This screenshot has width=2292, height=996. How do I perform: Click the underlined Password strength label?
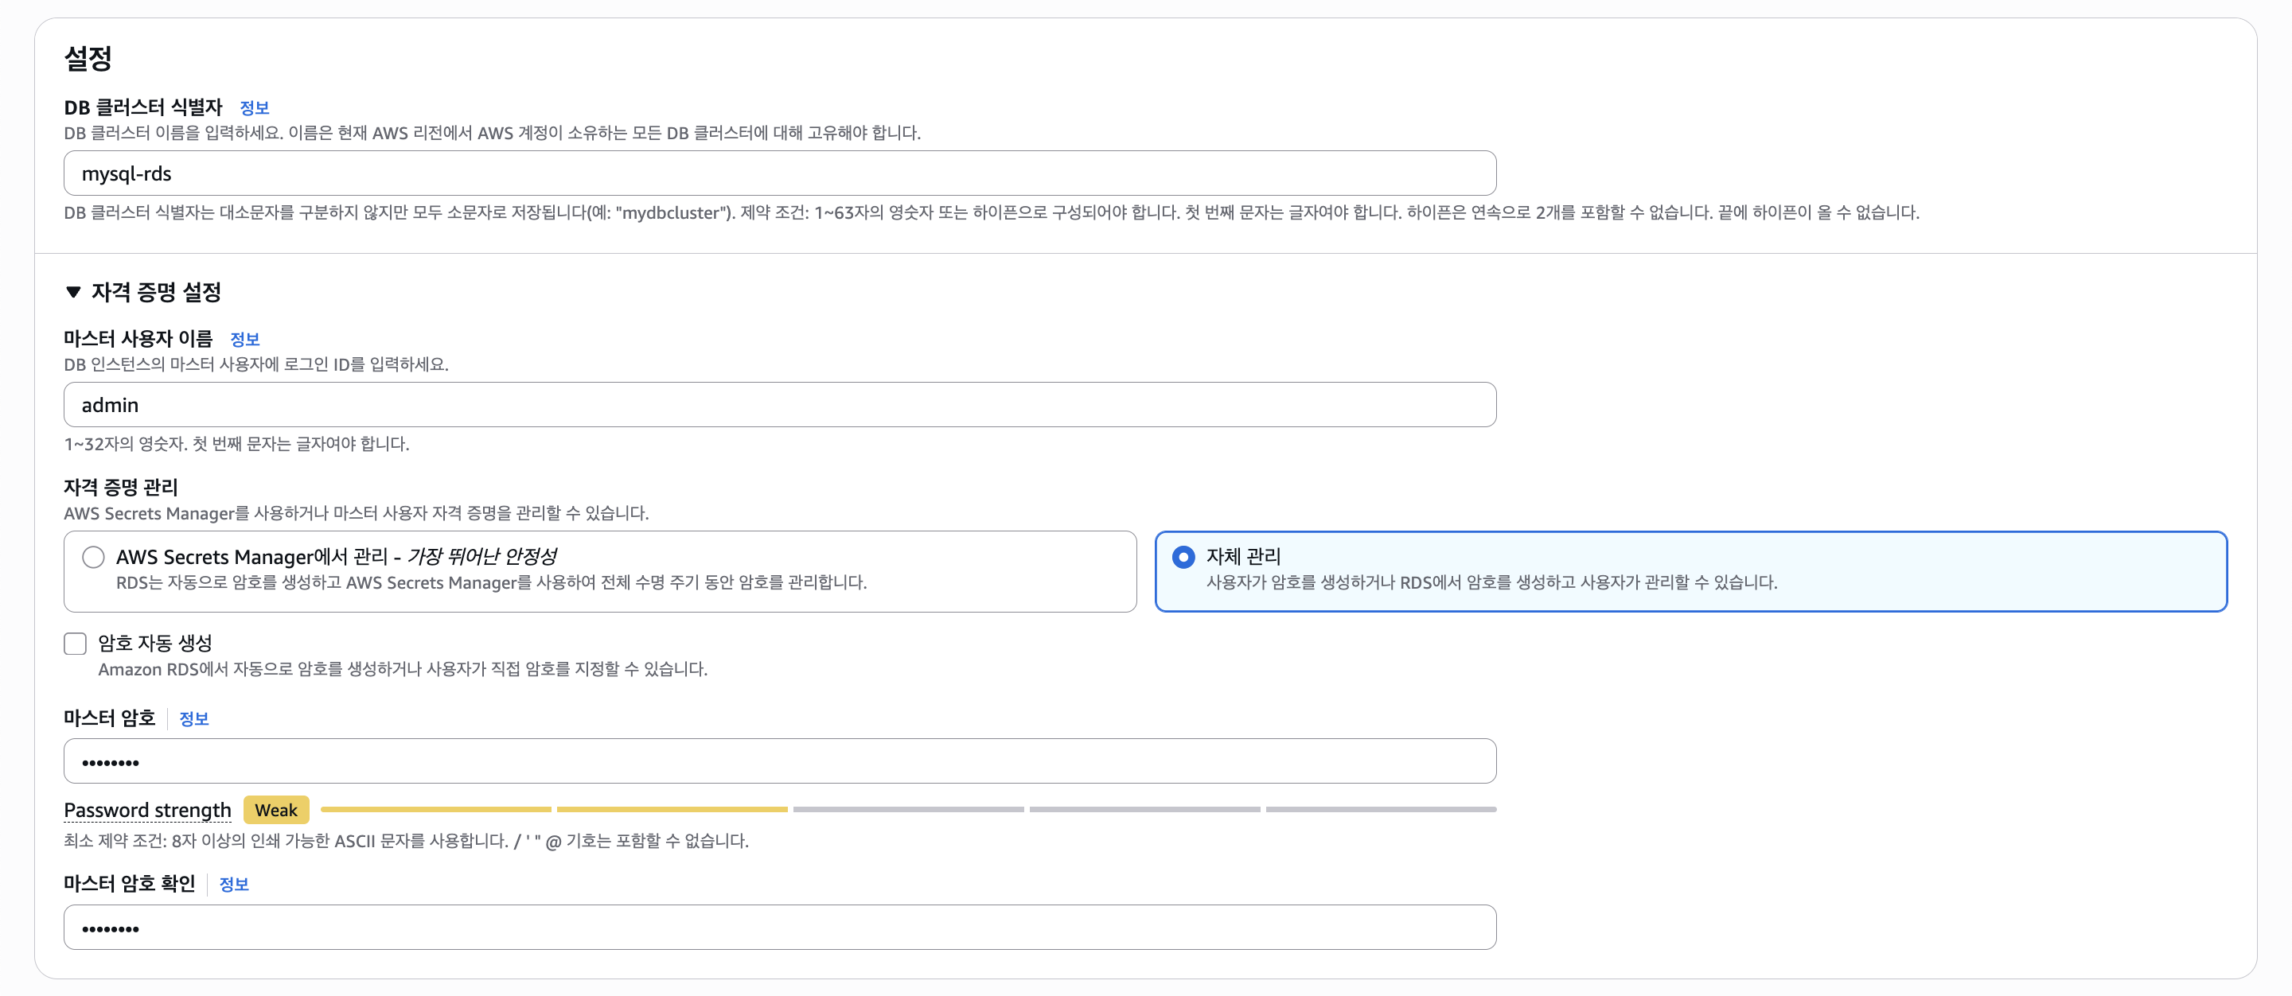[146, 810]
